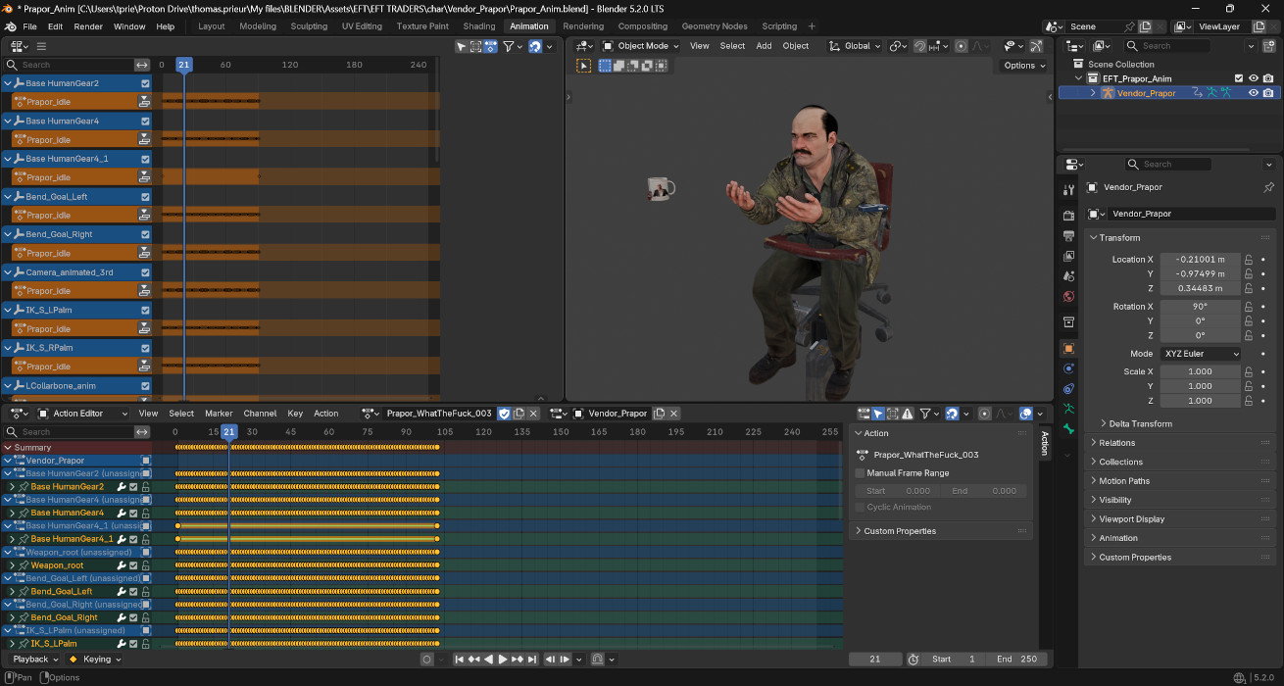Click only-show-selected arrow in Action Editor
The height and width of the screenshot is (686, 1284).
click(878, 414)
